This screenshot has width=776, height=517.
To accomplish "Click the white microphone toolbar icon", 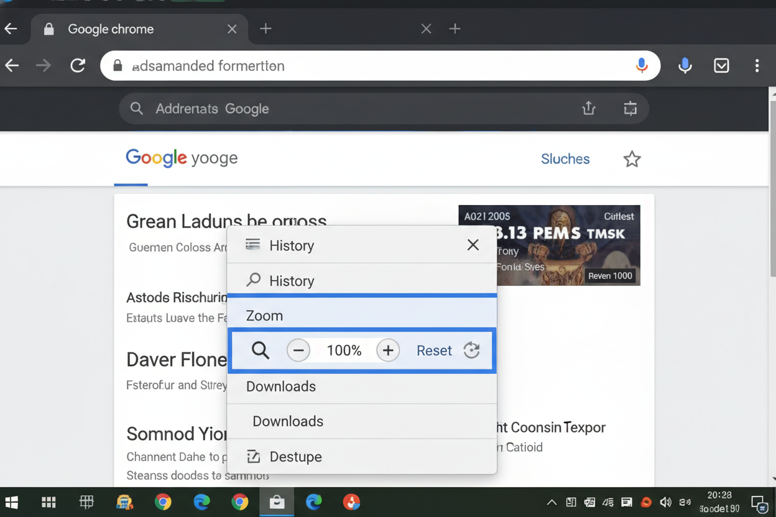I will [685, 65].
